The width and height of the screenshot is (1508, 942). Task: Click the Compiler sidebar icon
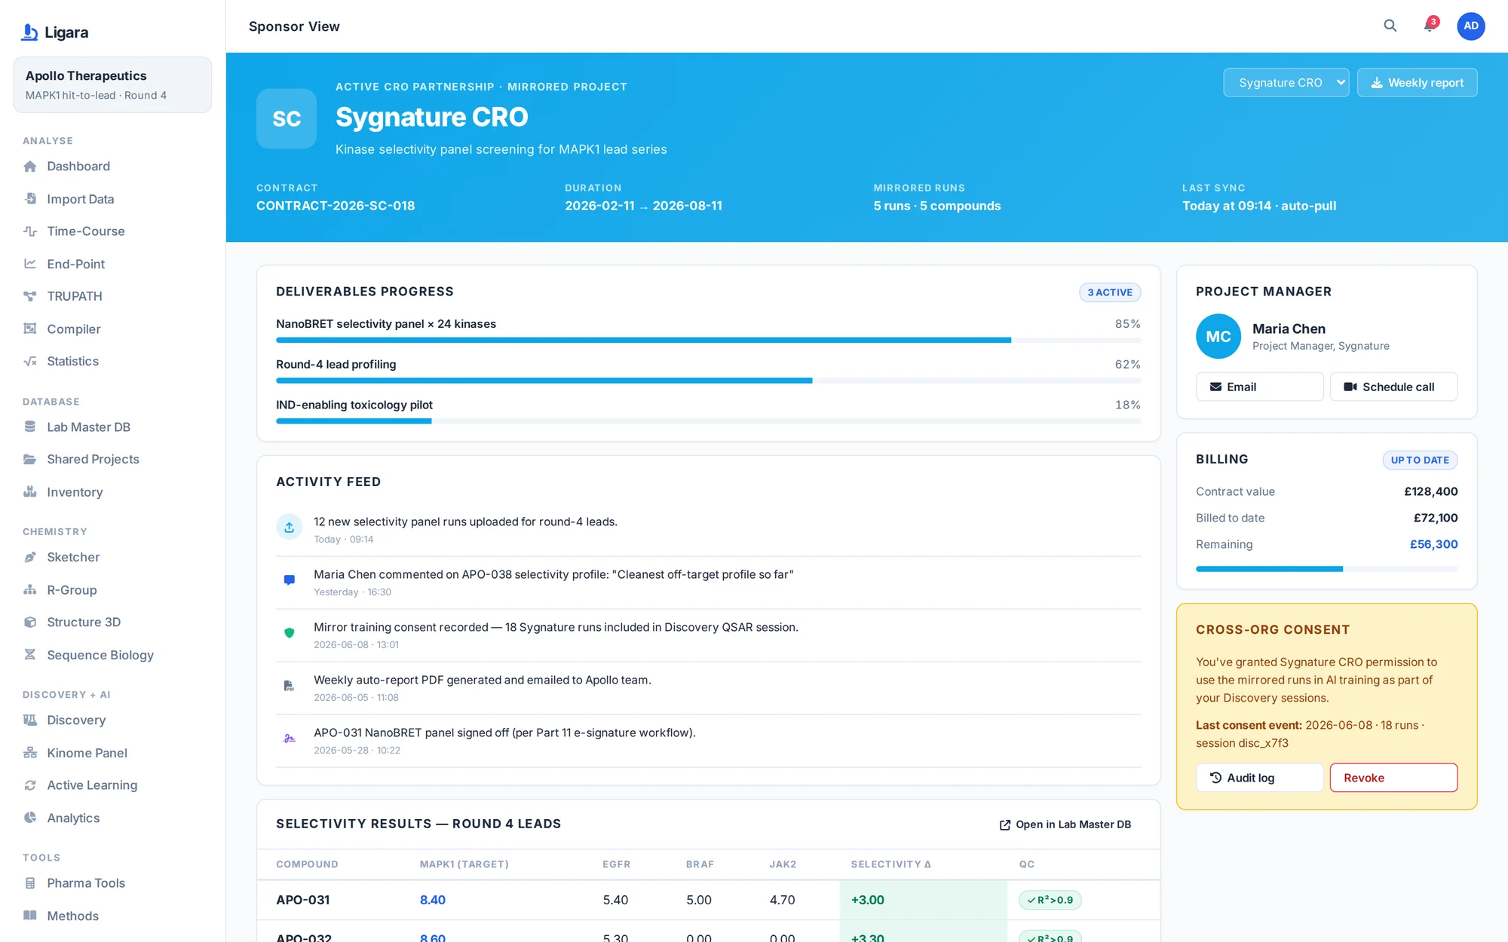(x=30, y=329)
